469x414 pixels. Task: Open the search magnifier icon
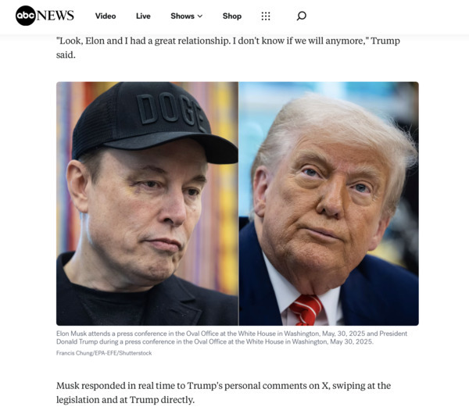301,16
